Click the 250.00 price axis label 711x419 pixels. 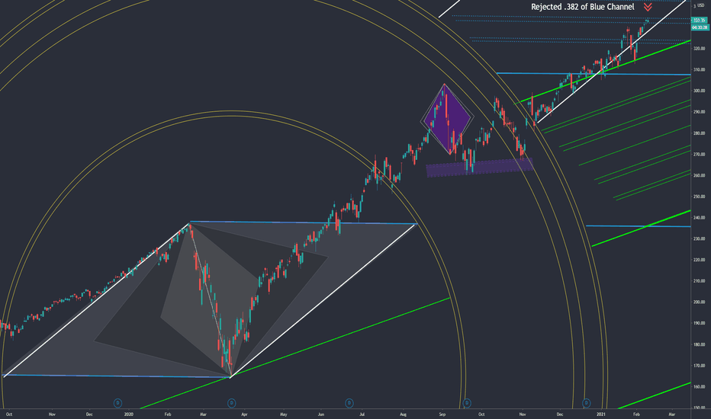(x=699, y=197)
